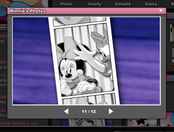Open Goofy's profile tab
Image resolution: width=174 pixels, height=132 pixels.
click(x=94, y=4)
